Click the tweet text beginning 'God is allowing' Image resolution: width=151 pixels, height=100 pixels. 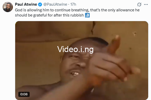pos(77,10)
